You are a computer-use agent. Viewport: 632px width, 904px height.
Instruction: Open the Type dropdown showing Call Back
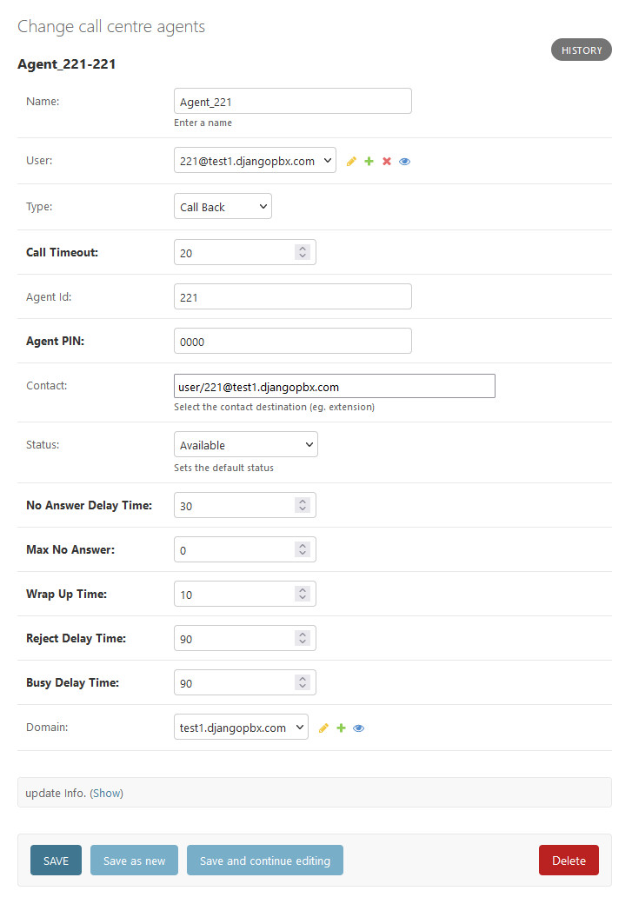(x=223, y=207)
